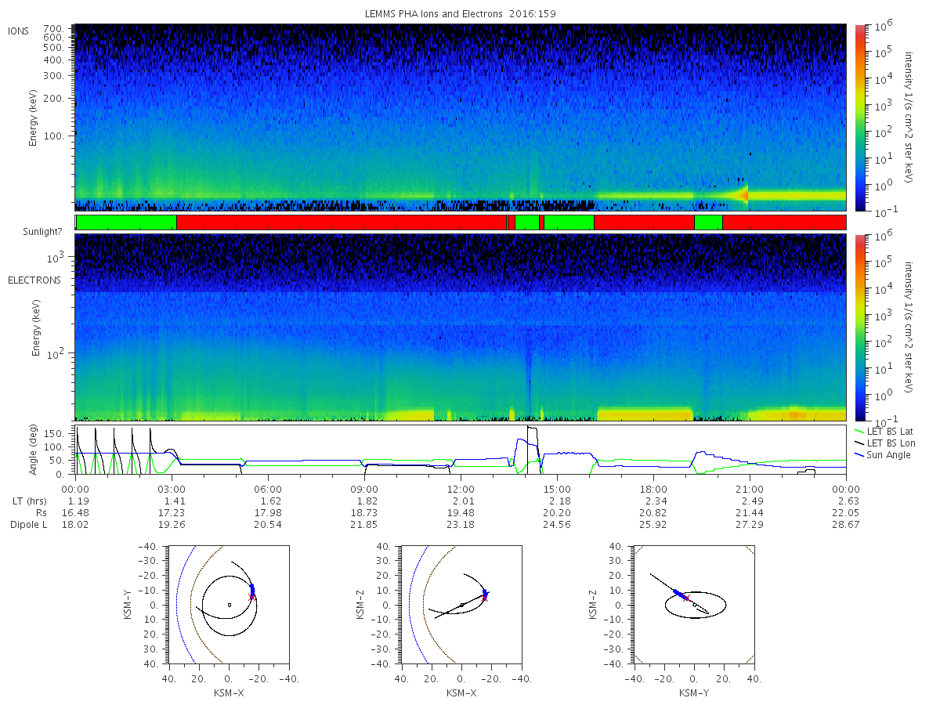Click the '18:00' time axis tick label
Screen dimensions: 940x705
coord(653,490)
